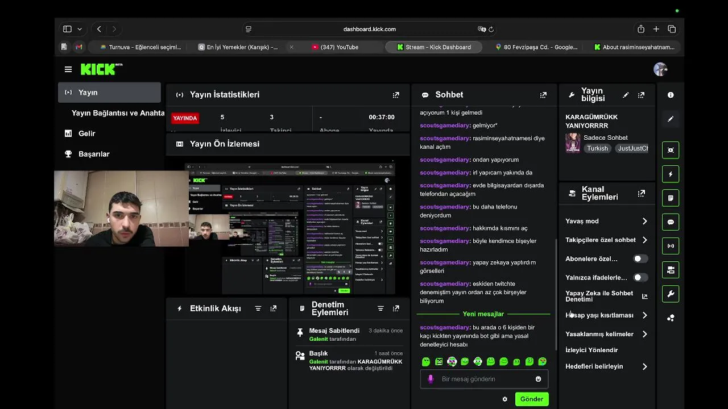Image resolution: width=728 pixels, height=409 pixels.
Task: Click the Turkish language tag
Action: pyautogui.click(x=597, y=148)
